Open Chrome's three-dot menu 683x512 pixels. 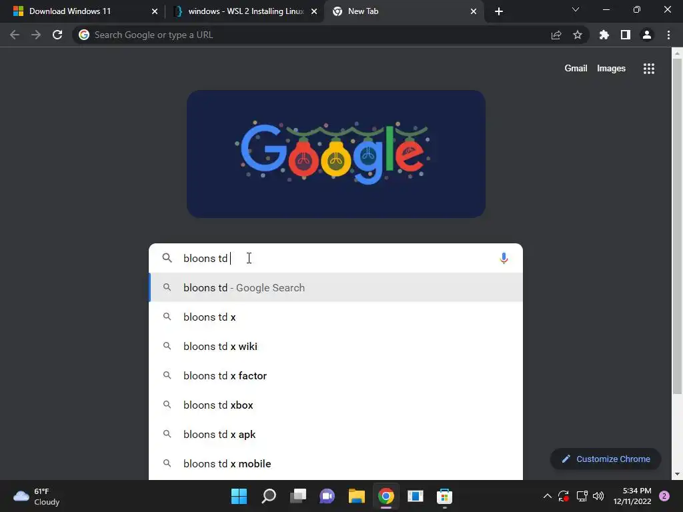[668, 35]
